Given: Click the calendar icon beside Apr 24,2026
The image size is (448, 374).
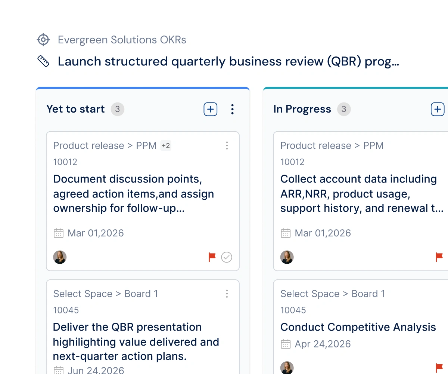Looking at the screenshot, I should (286, 344).
